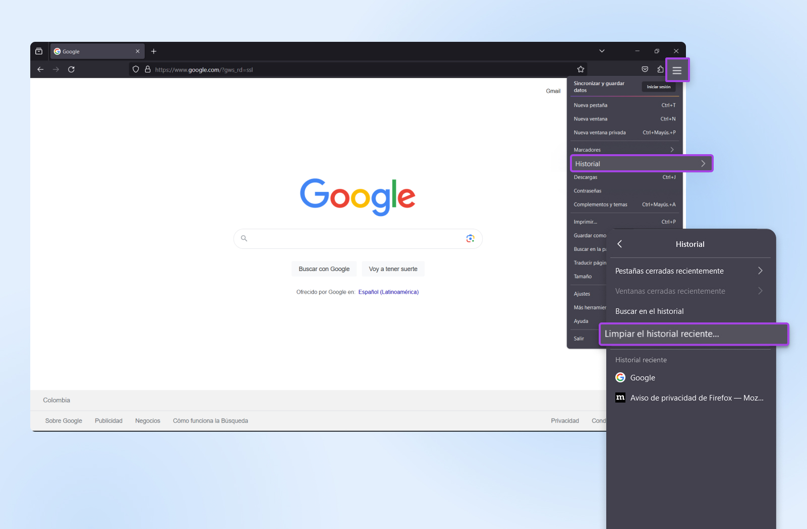Open the Firefox View icon in the tab bar

pos(39,51)
